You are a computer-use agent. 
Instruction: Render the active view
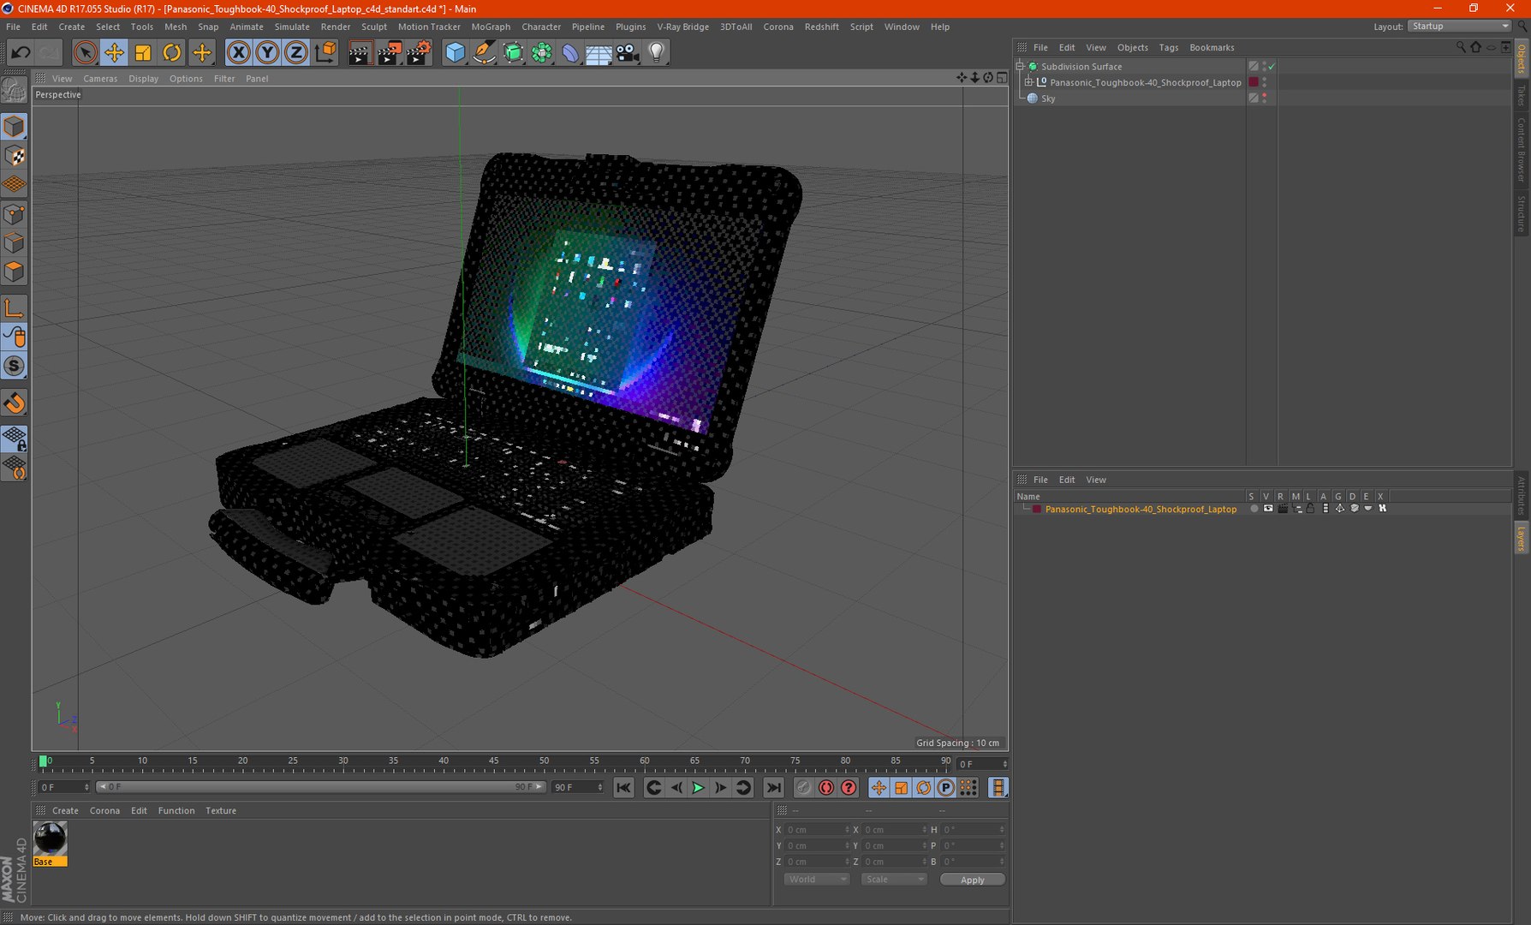point(360,53)
